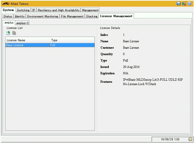Open the File Management sub-tab

(x=72, y=16)
